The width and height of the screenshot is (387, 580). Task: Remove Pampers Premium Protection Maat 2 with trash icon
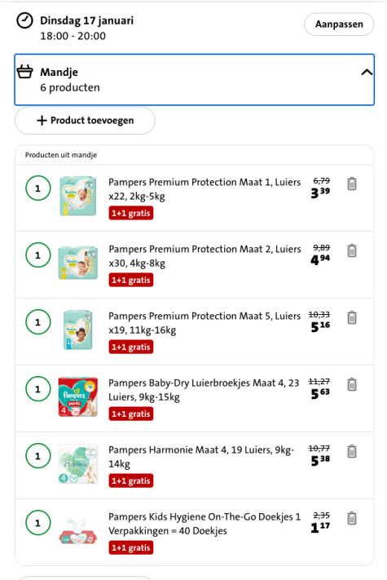coord(352,250)
